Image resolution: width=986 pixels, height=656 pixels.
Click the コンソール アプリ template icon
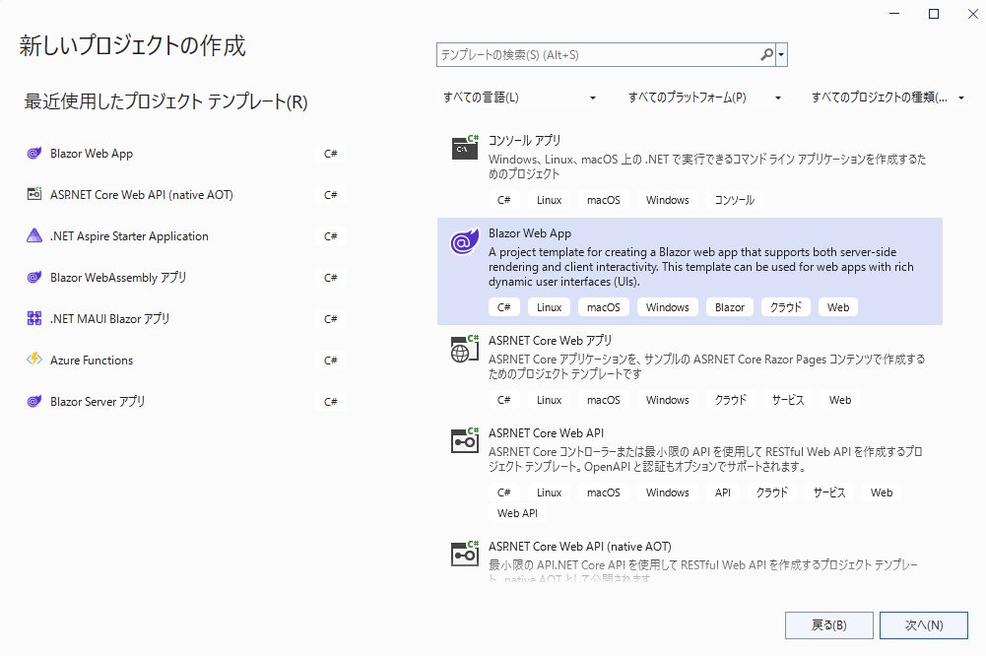point(465,148)
